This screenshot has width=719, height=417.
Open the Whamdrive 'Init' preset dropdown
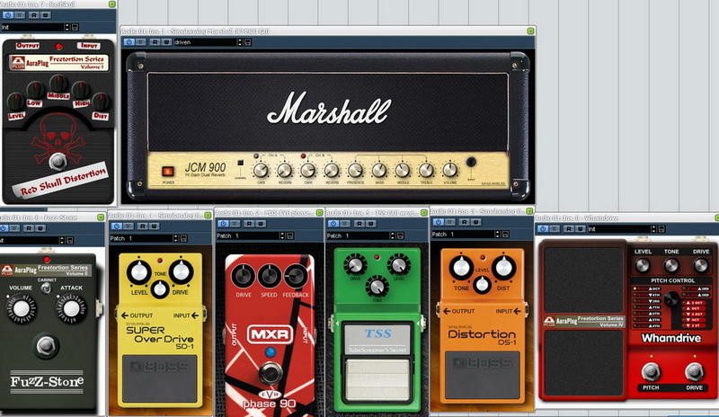point(619,228)
